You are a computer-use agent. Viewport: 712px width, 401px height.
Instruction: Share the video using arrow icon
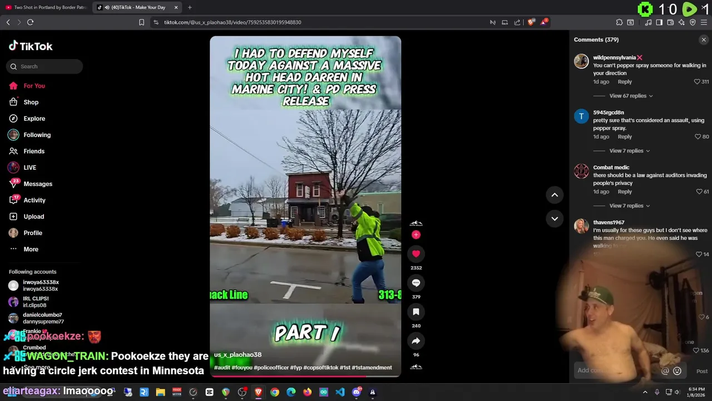pos(416,341)
